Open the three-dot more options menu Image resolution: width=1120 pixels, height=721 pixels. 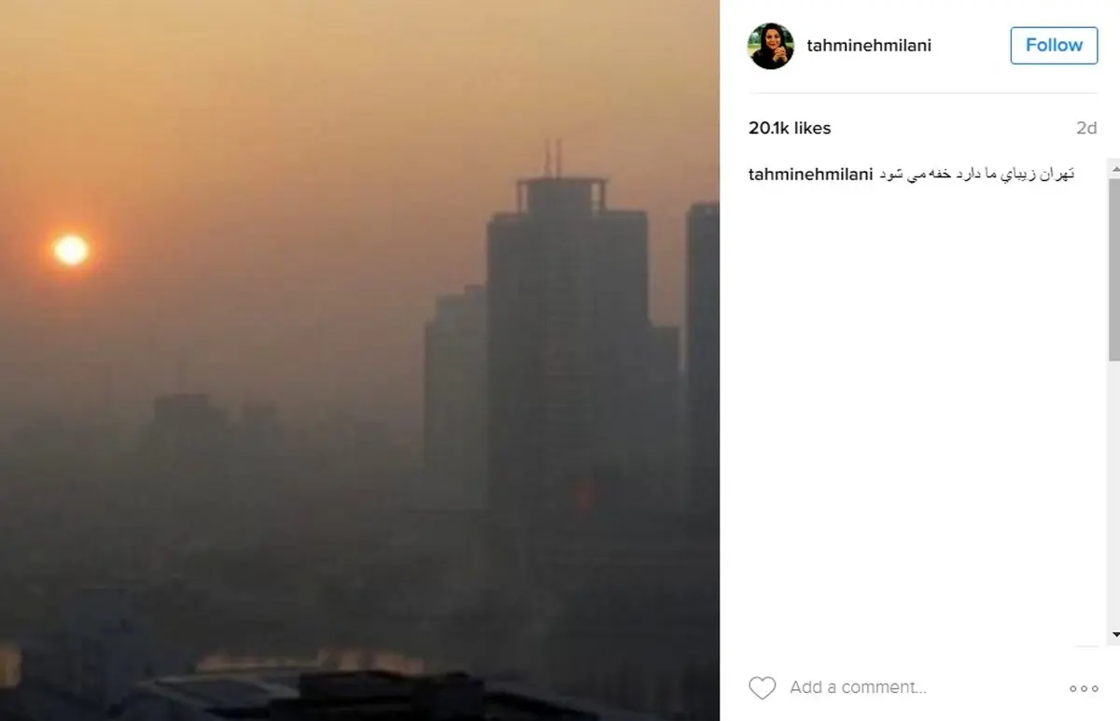1084,688
